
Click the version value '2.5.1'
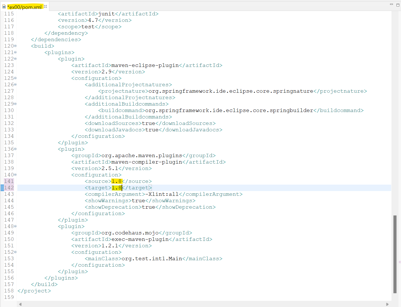(110, 168)
